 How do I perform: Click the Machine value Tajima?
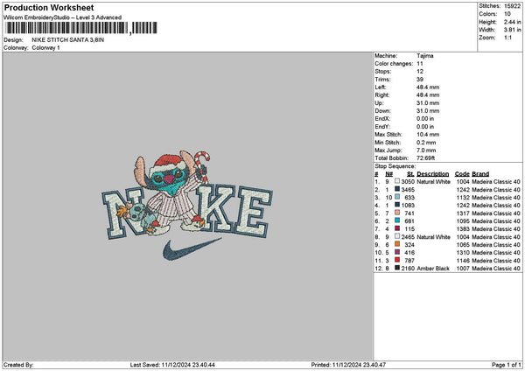click(425, 56)
